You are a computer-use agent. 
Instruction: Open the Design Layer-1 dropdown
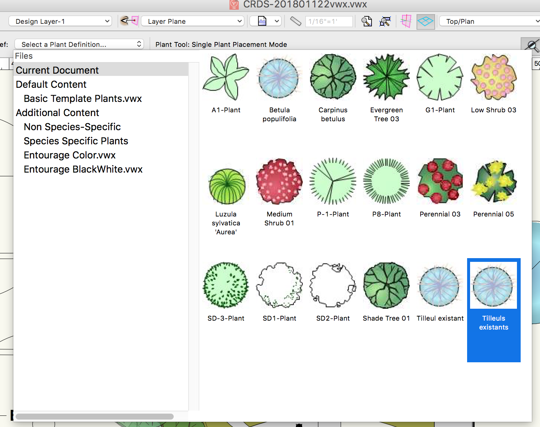coord(60,21)
